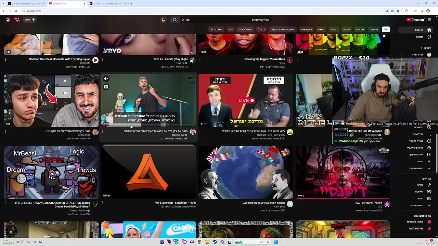Image resolution: width=438 pixels, height=246 pixels.
Task: Open Discord from the taskbar
Action: pos(184,242)
